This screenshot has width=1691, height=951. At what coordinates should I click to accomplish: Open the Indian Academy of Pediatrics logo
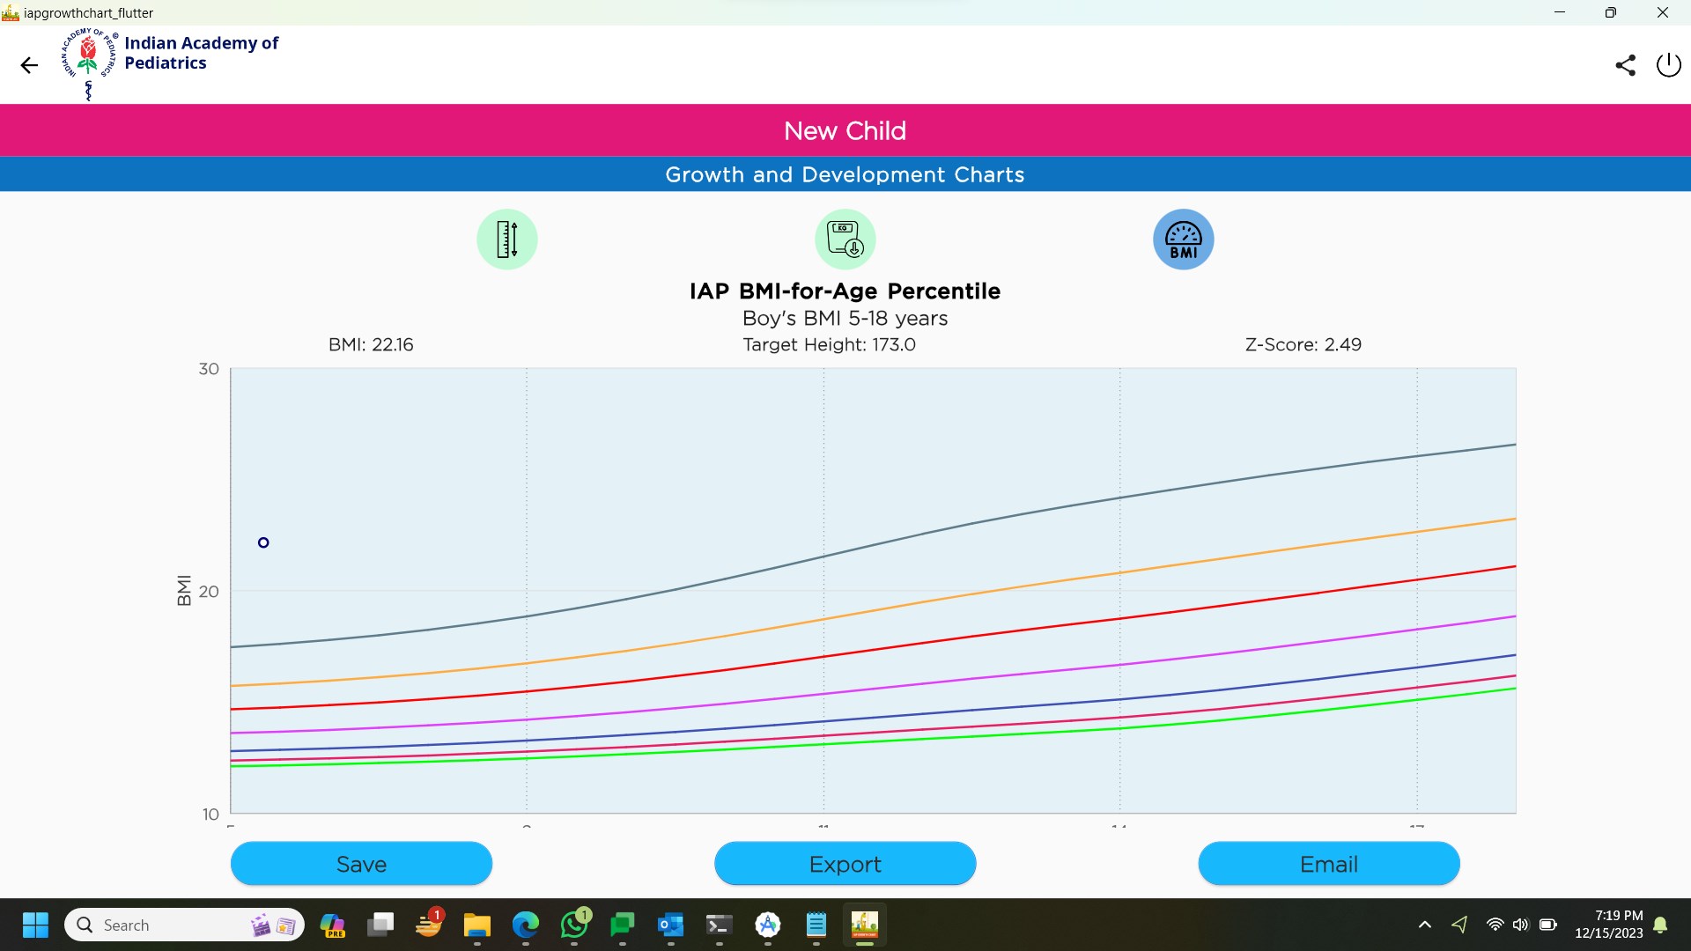click(x=88, y=63)
